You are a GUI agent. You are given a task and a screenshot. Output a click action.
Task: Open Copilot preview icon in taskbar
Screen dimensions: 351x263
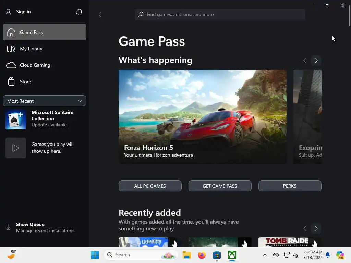[x=340, y=255]
